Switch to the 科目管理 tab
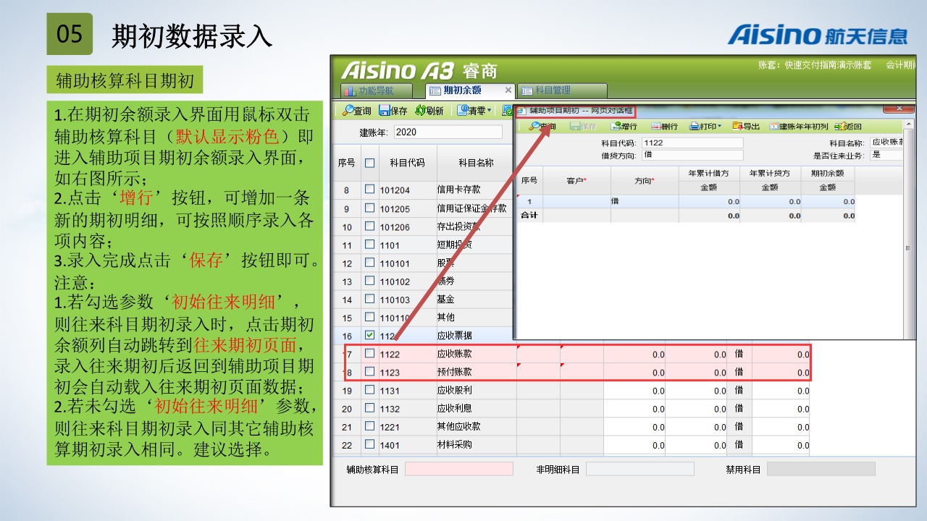927x521 pixels. (x=552, y=90)
